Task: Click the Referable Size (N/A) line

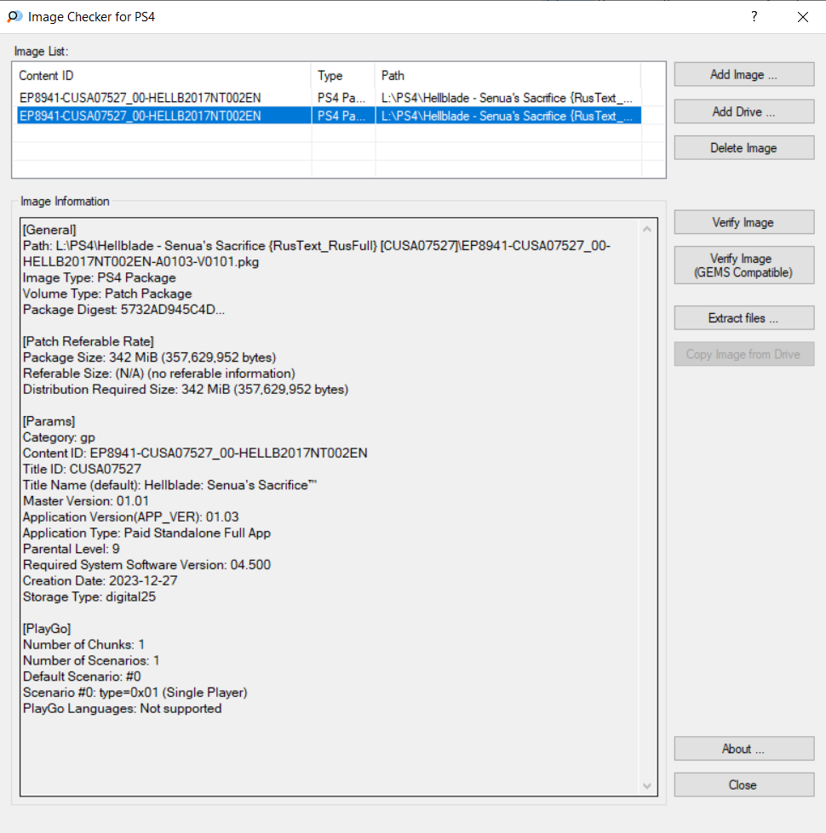Action: tap(159, 374)
